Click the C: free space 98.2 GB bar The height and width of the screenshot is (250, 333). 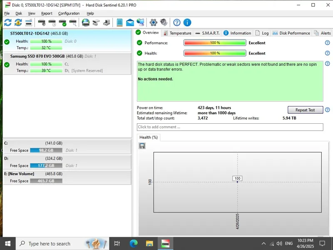pyautogui.click(x=46, y=150)
